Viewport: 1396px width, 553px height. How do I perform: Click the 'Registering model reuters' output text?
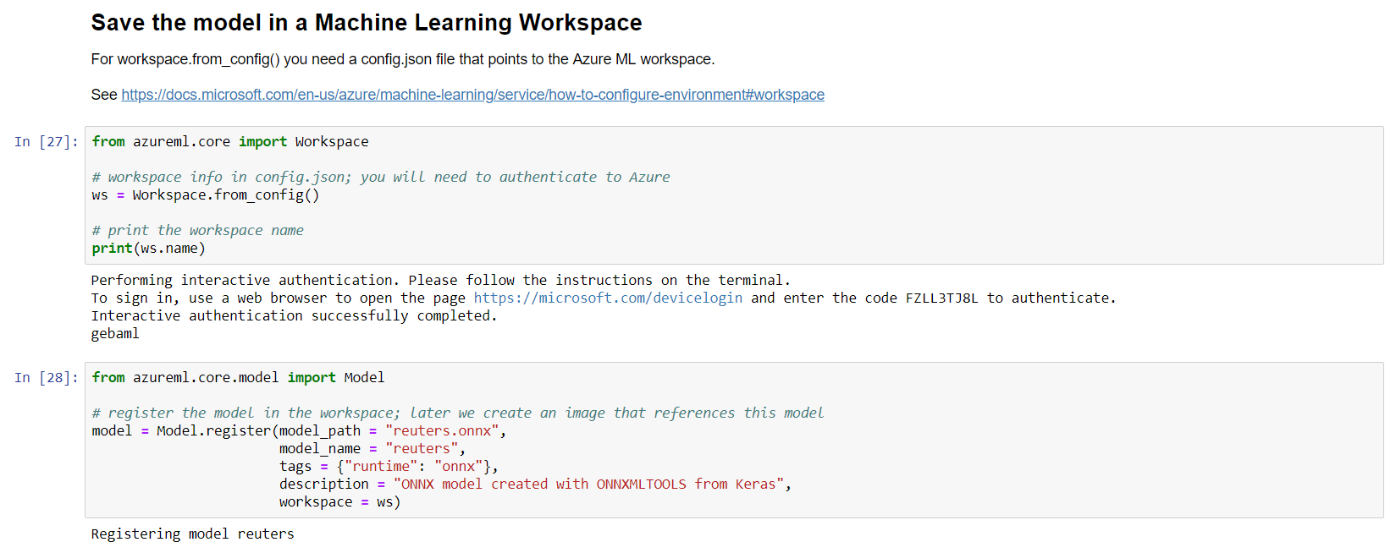coord(192,534)
